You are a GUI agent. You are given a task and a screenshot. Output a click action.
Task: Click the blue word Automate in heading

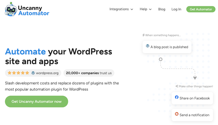point(25,51)
